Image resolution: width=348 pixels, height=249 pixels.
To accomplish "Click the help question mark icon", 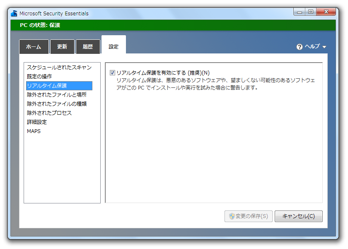I will point(300,47).
